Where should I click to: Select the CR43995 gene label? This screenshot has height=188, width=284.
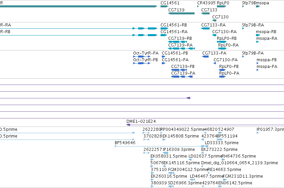(x=206, y=3)
